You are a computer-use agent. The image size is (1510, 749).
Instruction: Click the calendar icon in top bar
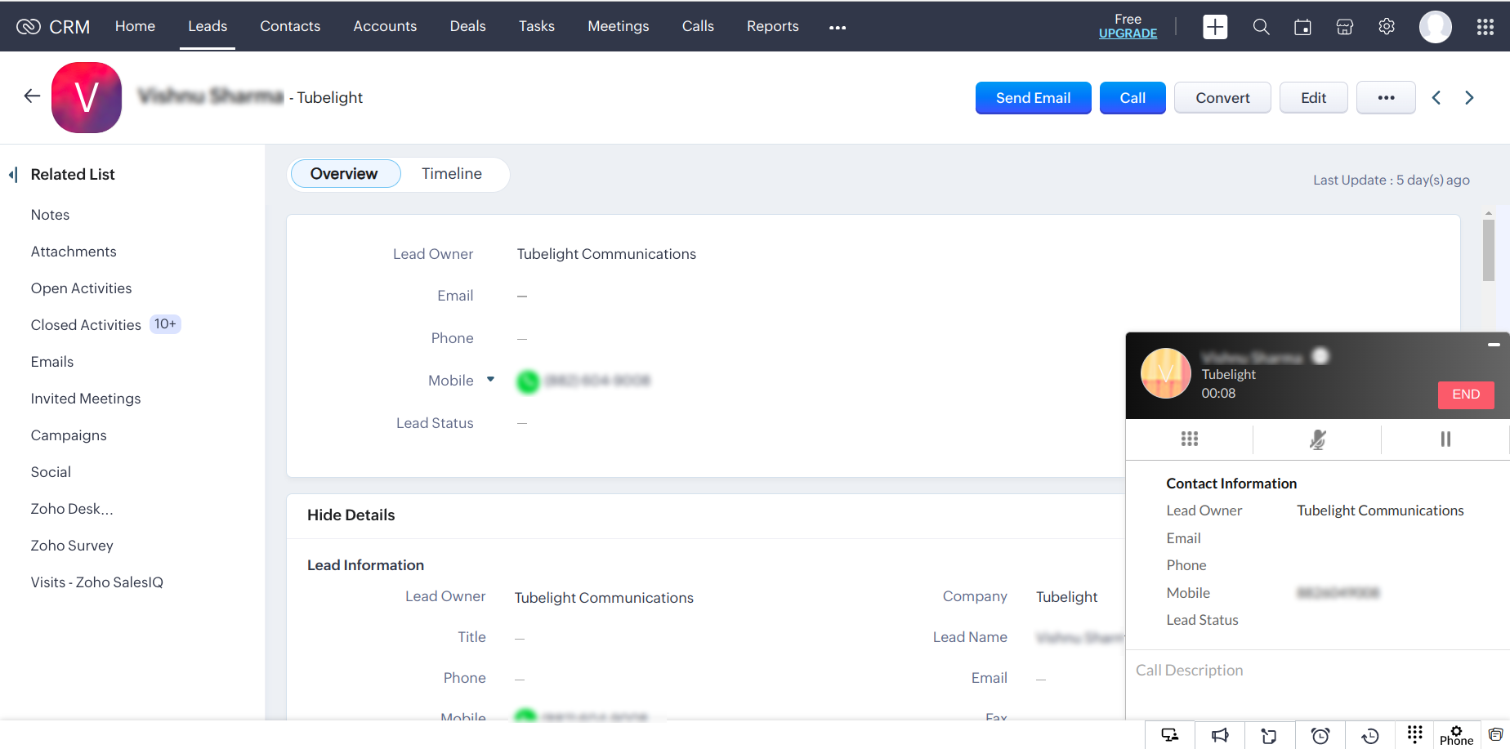point(1302,27)
